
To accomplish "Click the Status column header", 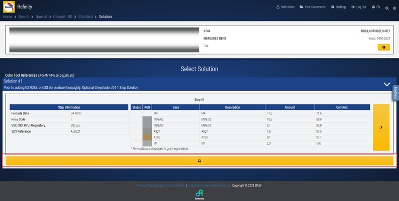I will click(137, 107).
